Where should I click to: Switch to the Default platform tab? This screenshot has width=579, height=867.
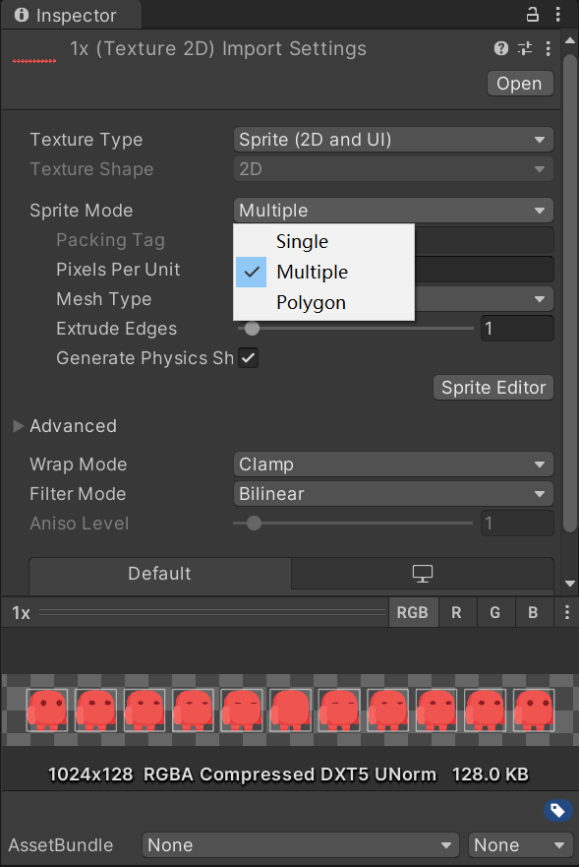(159, 575)
